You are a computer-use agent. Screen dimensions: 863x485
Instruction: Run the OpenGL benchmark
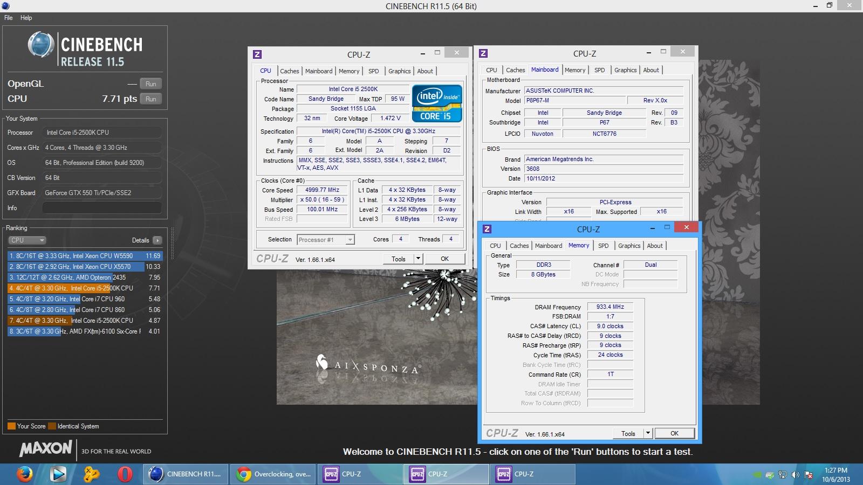(x=151, y=84)
